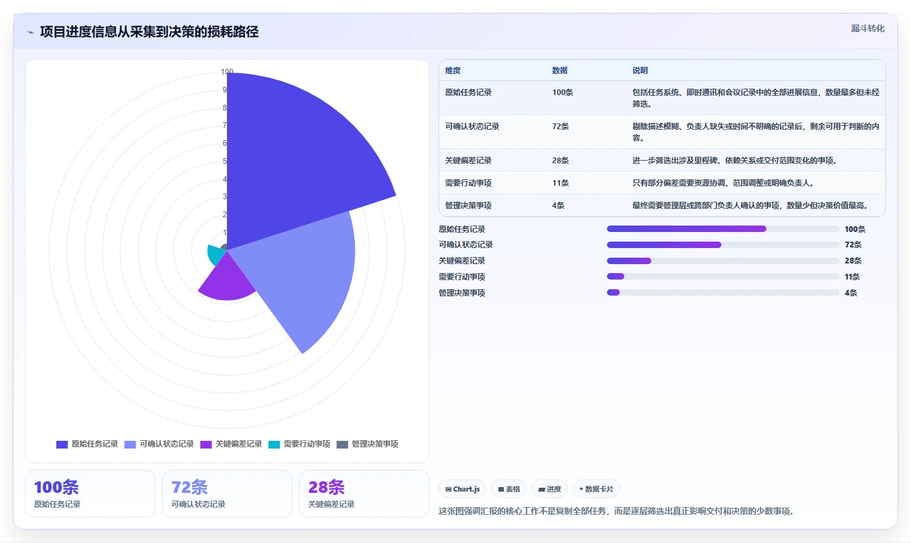Toggle 需要行动事项 legend color box

click(x=274, y=444)
